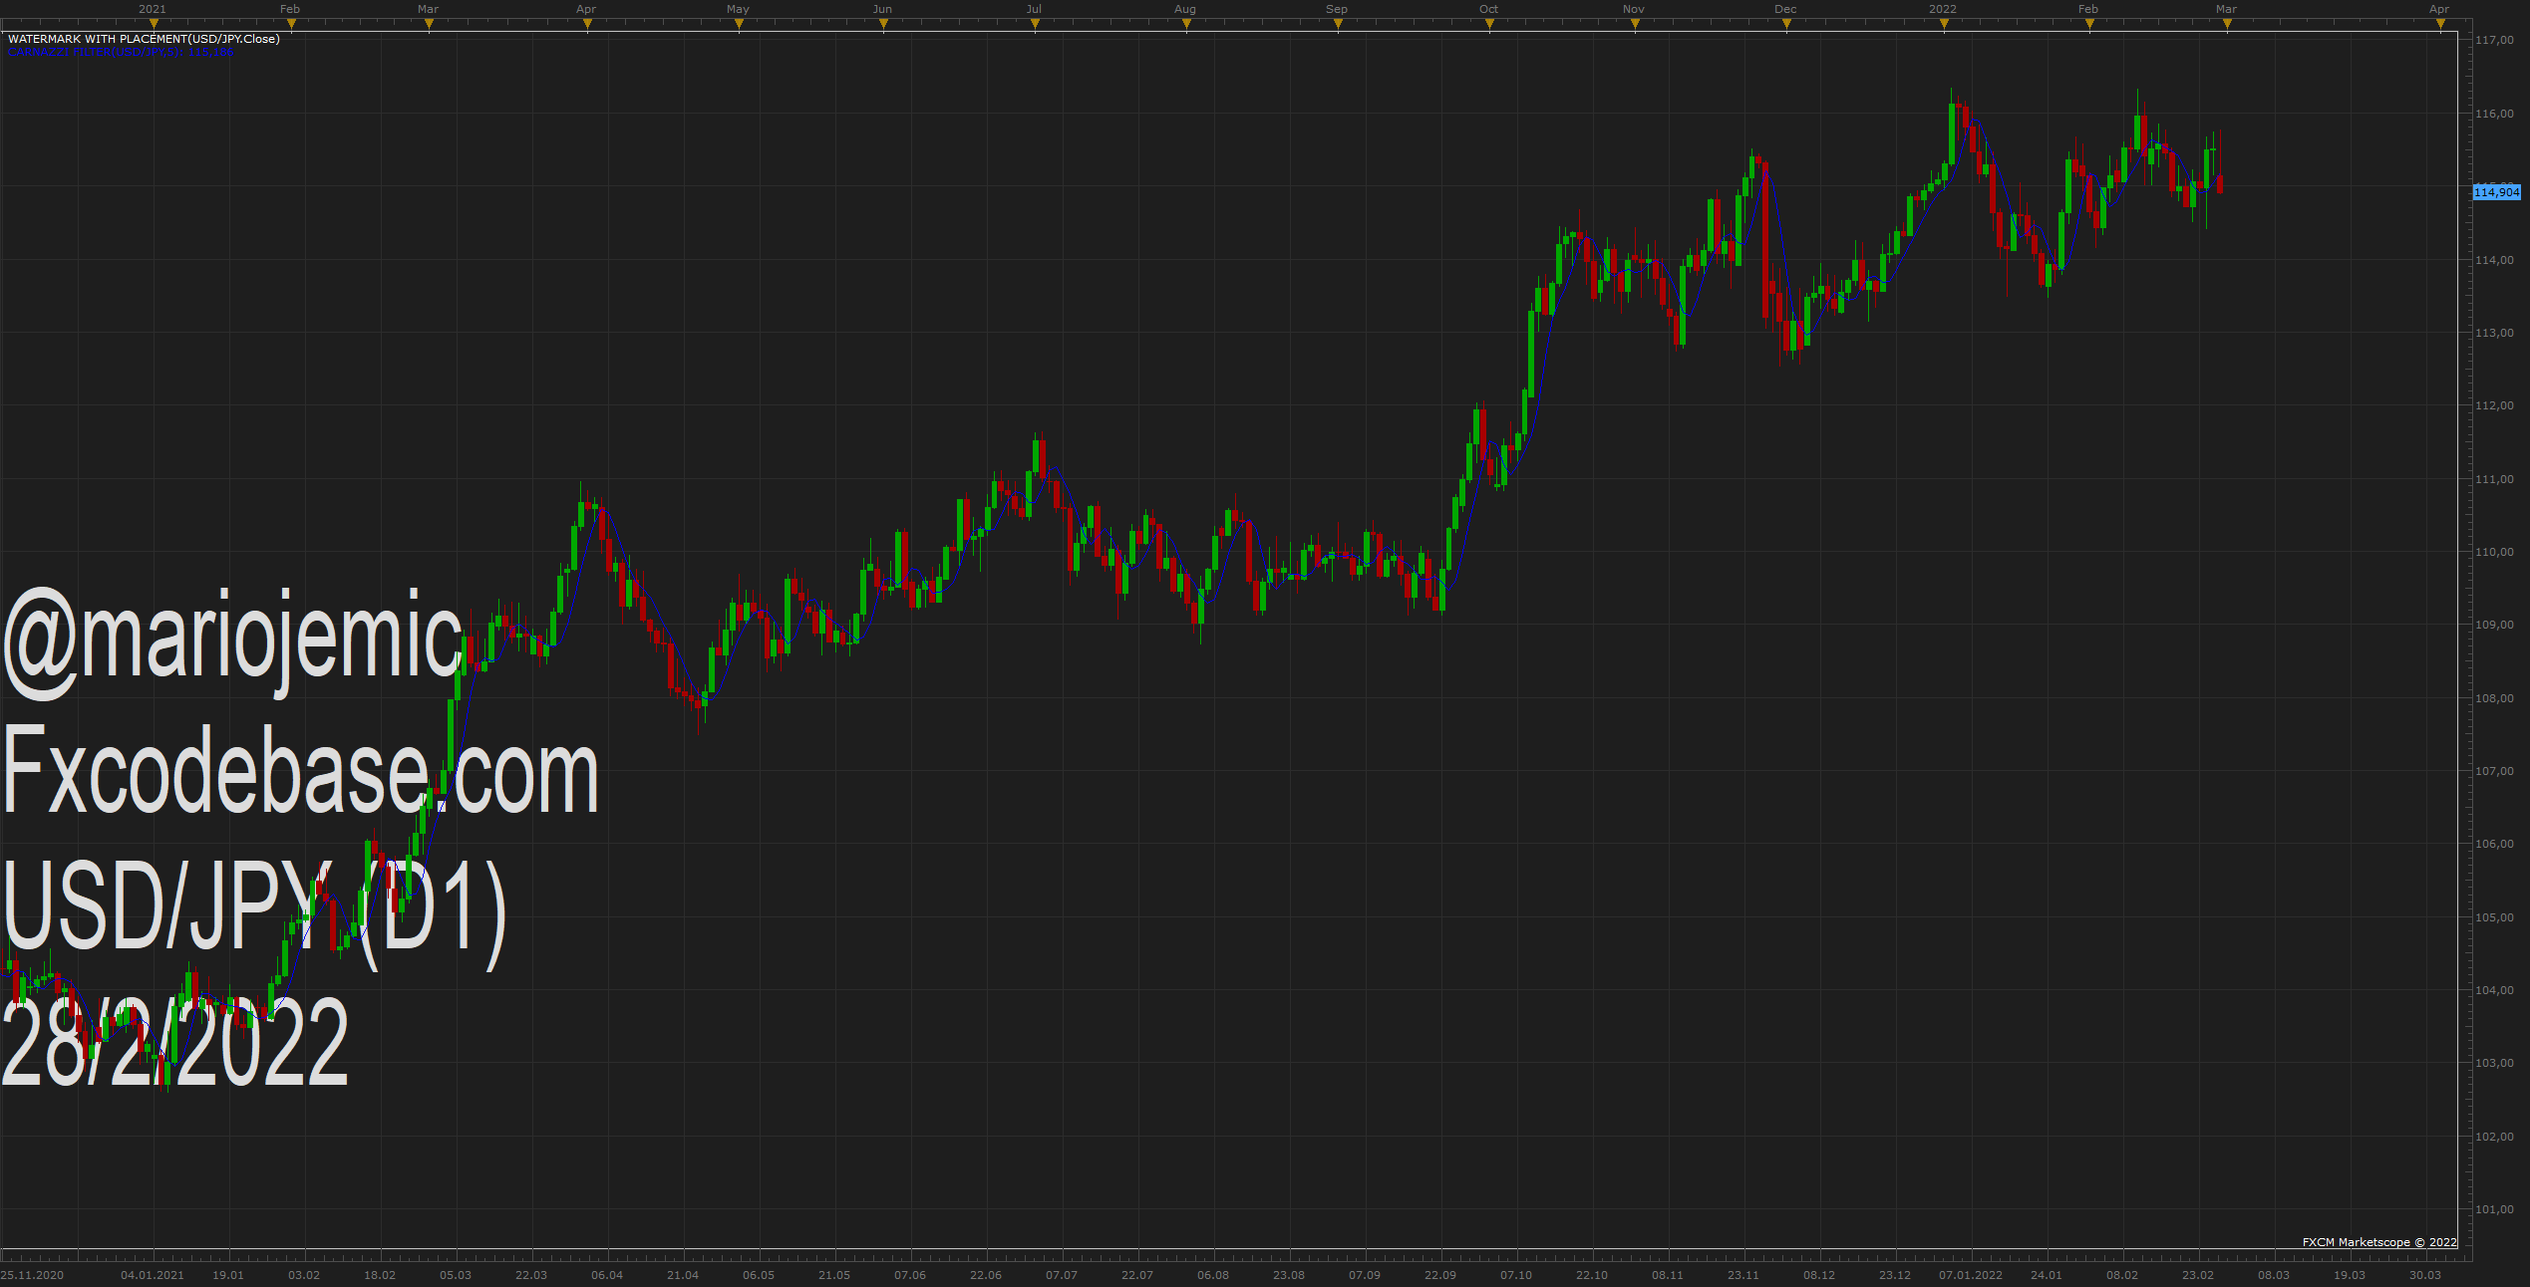Click the 2021 year marker on timeline
The width and height of the screenshot is (2530, 1287).
pos(153,9)
